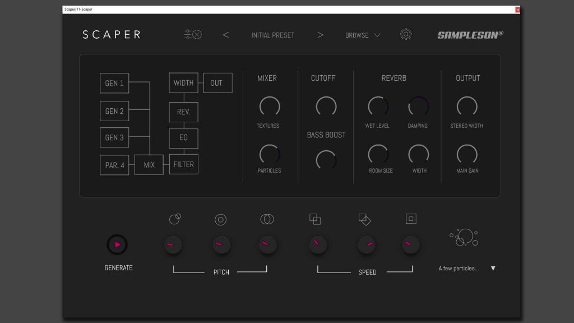Click the first pitch knob
The width and height of the screenshot is (574, 323).
pos(173,244)
